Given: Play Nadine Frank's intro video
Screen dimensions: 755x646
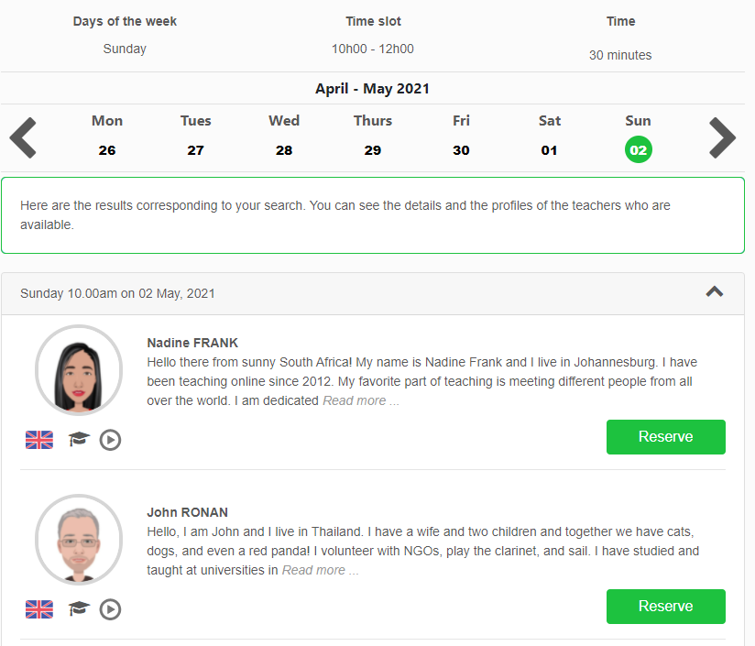Looking at the screenshot, I should click(110, 440).
